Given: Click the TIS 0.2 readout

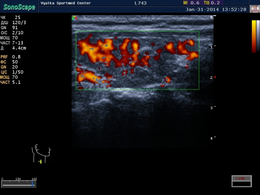Looking at the screenshot, I should [x=212, y=3].
